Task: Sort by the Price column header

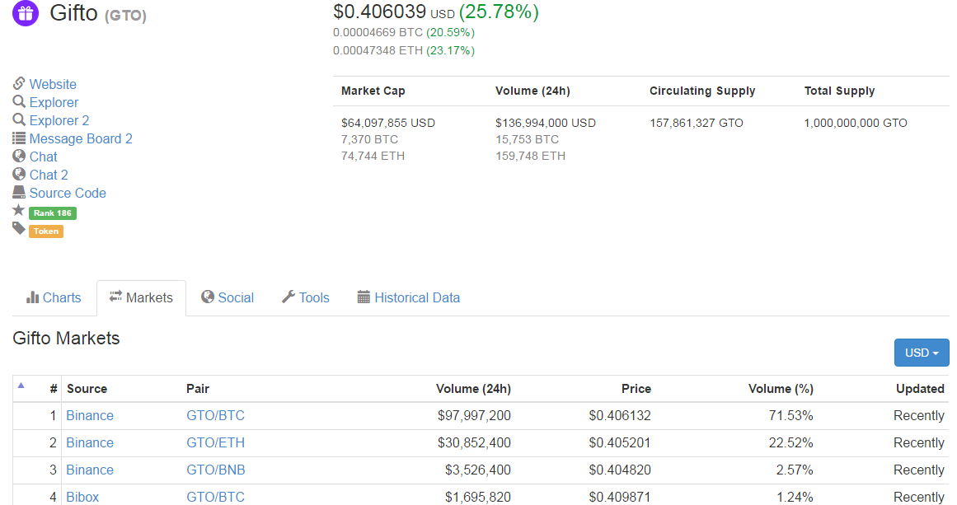Action: (636, 389)
